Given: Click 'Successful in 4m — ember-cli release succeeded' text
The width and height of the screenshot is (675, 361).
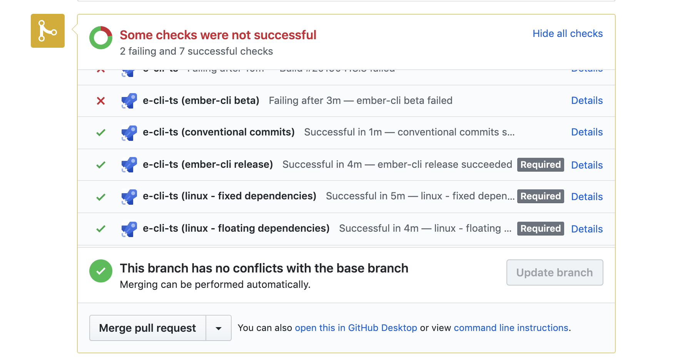Looking at the screenshot, I should tap(397, 164).
